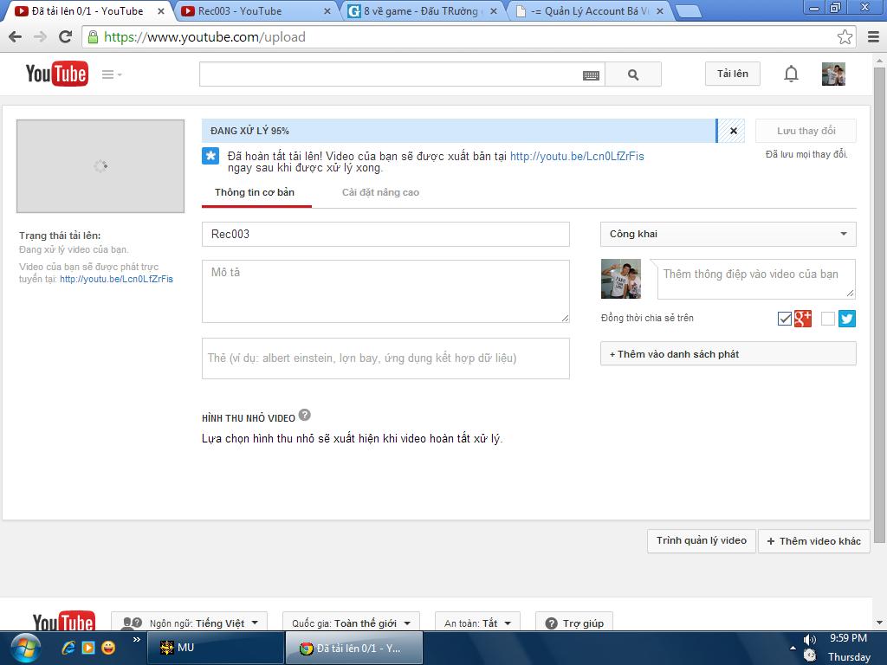Close the Quản Lý Account tab
887x665 pixels.
pyautogui.click(x=659, y=11)
